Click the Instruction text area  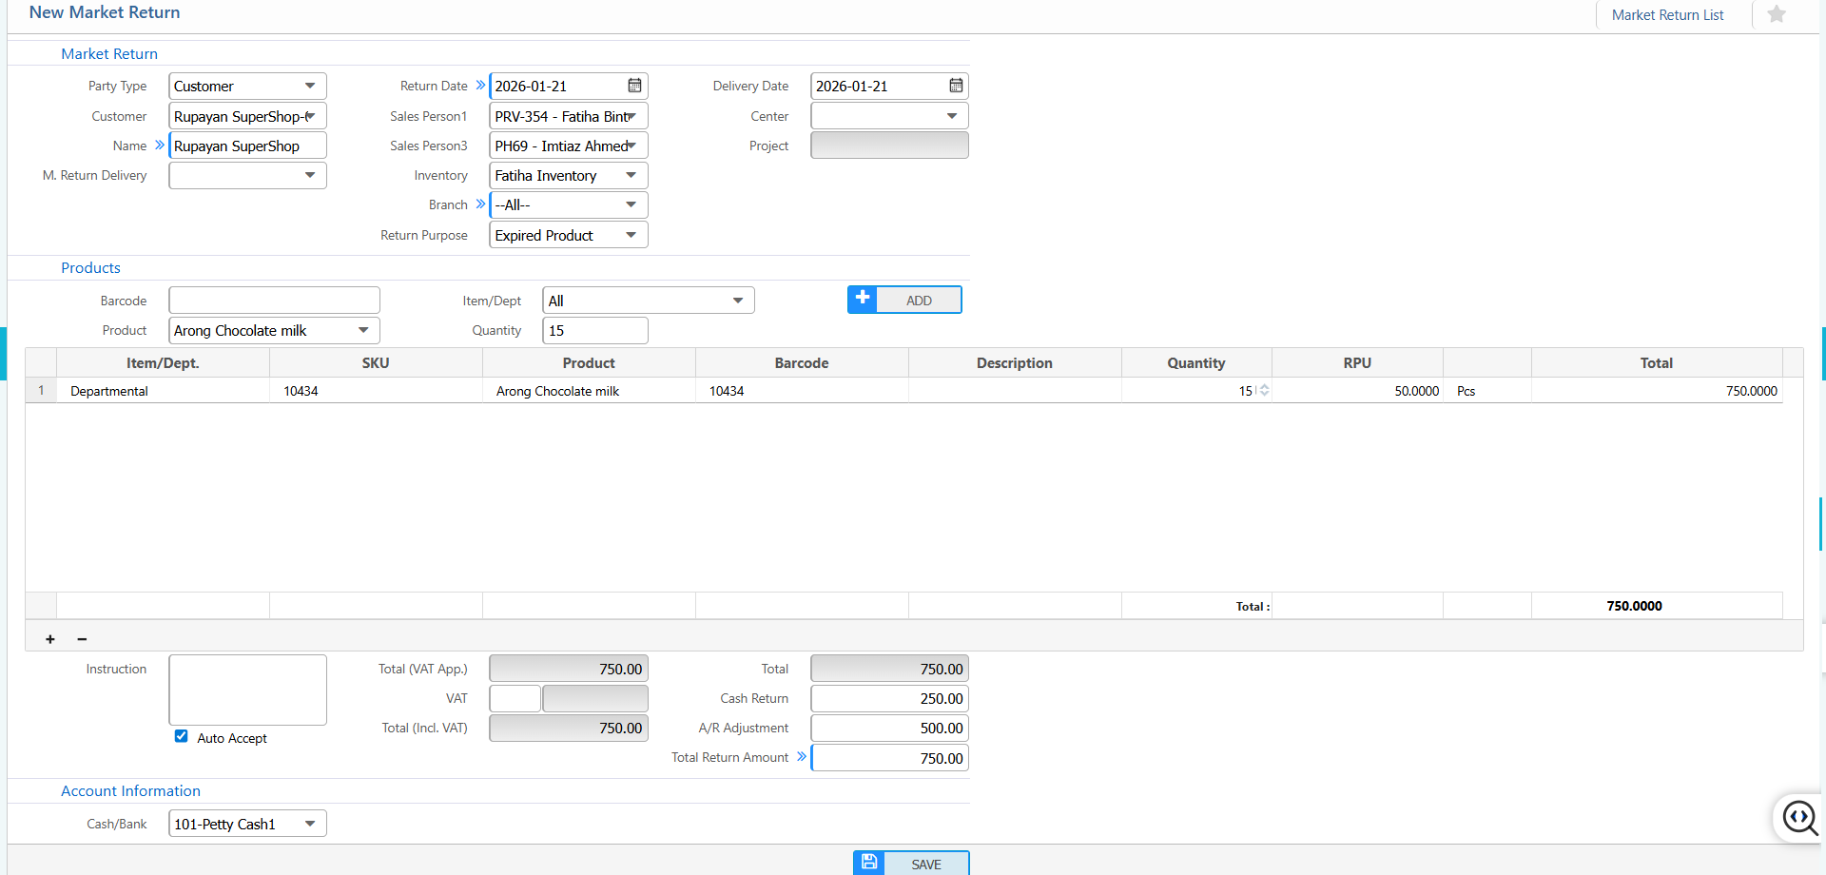pos(247,690)
